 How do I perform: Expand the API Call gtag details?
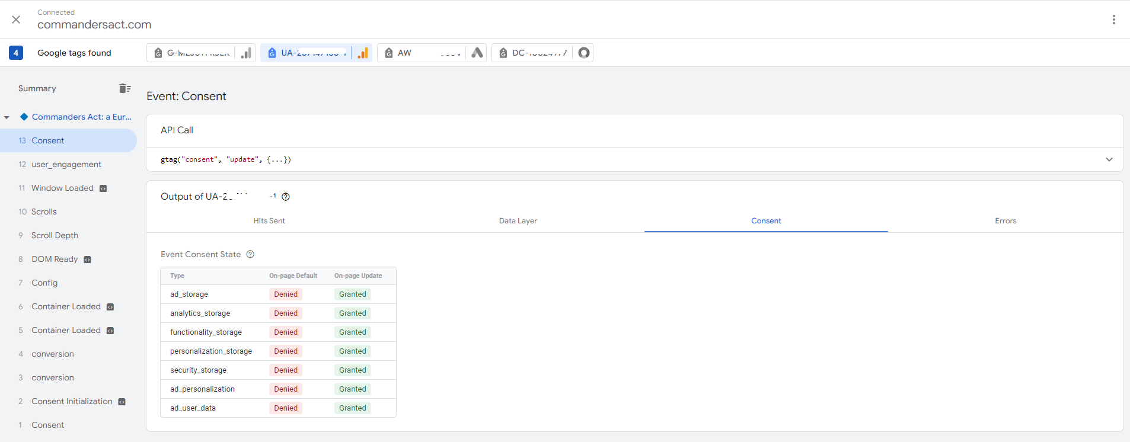pyautogui.click(x=1109, y=159)
